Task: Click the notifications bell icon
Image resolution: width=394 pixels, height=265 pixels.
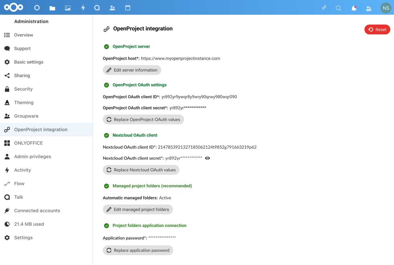Action: [354, 8]
